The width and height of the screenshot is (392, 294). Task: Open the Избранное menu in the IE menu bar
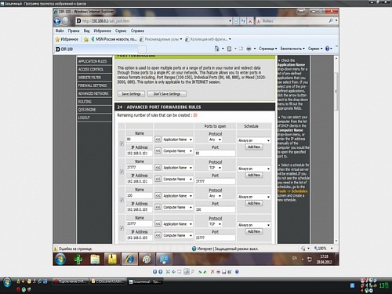pos(102,31)
